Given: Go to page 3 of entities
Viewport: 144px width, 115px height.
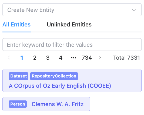Looking at the screenshot, I should 48,58.
